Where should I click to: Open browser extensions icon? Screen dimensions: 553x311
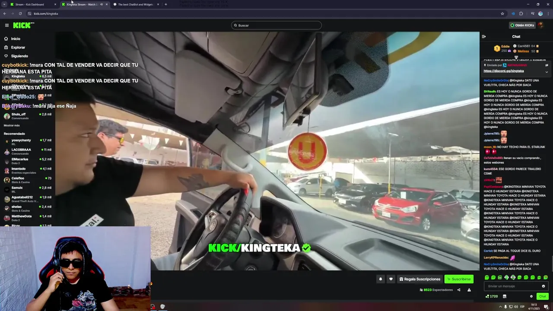[521, 13]
